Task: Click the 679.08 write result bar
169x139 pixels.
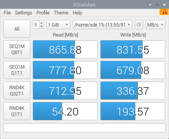Action: pos(133,70)
